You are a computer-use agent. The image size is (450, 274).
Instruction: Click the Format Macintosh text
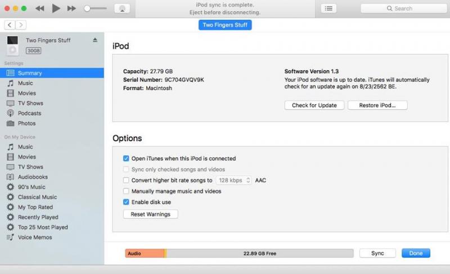pyautogui.click(x=147, y=88)
